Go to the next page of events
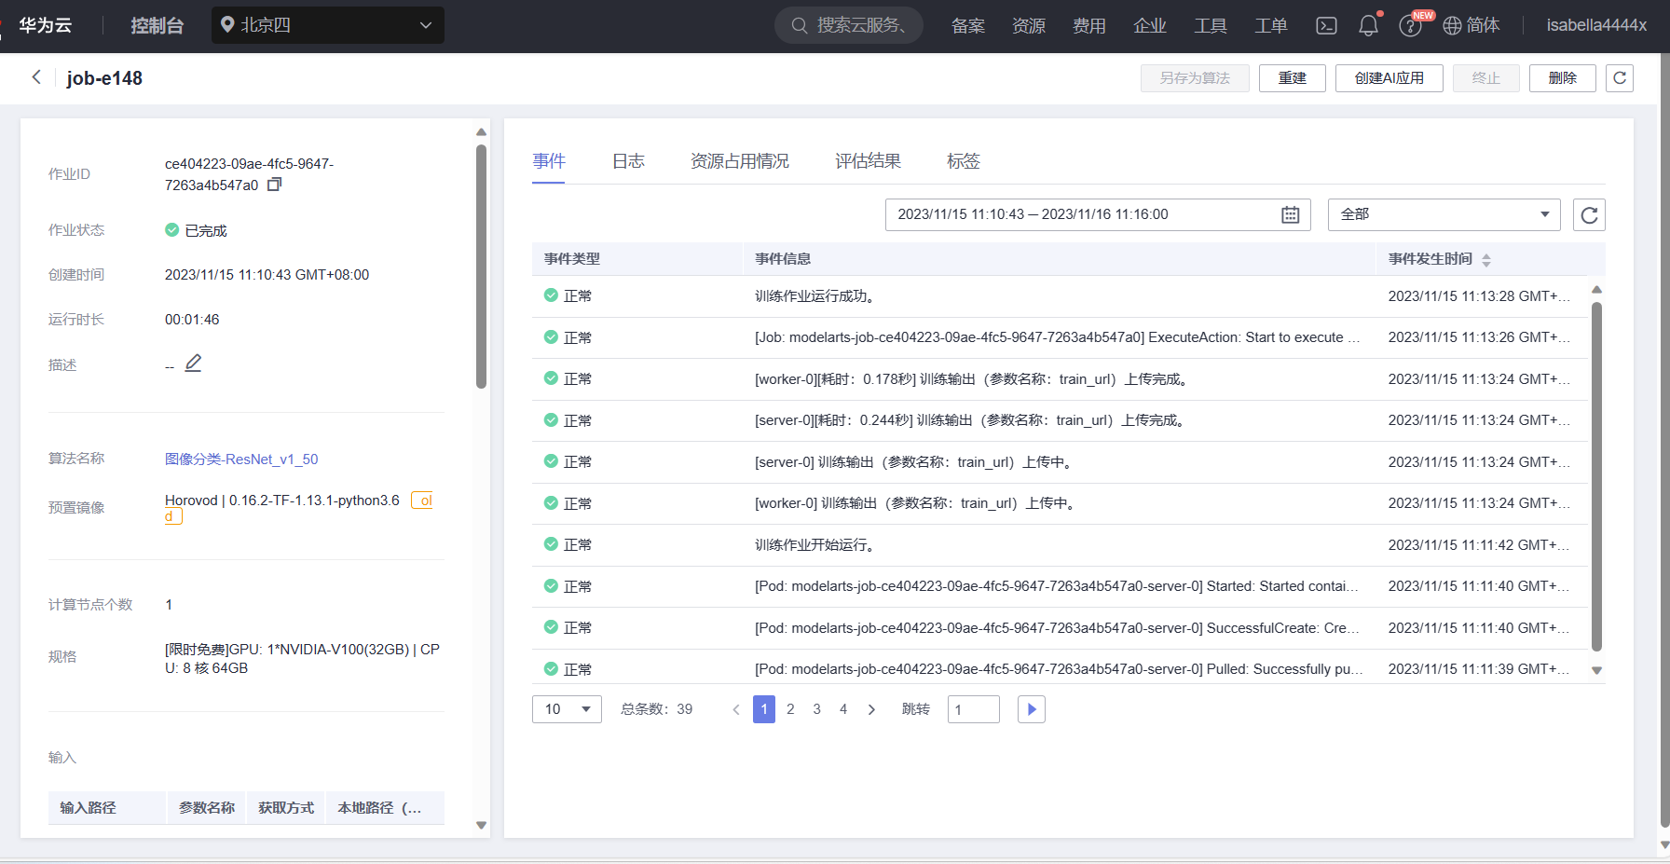1670x864 pixels. (871, 709)
